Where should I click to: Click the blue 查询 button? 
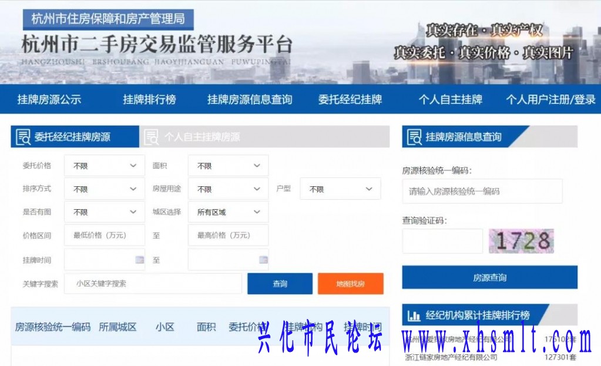pyautogui.click(x=280, y=284)
